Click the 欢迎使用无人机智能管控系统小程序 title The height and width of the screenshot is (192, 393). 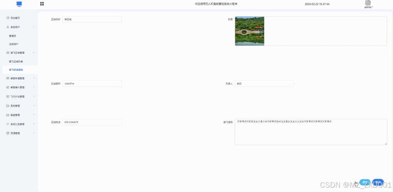pos(216,4)
